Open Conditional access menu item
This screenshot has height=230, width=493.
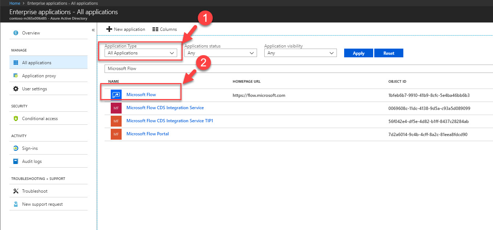pyautogui.click(x=48, y=119)
